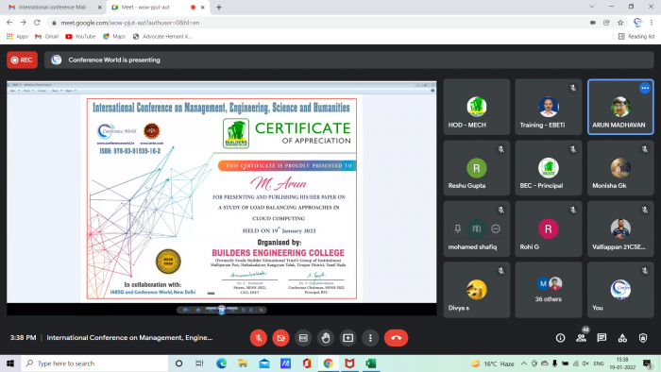Toggle the camera off button
The image size is (661, 372).
click(x=280, y=338)
